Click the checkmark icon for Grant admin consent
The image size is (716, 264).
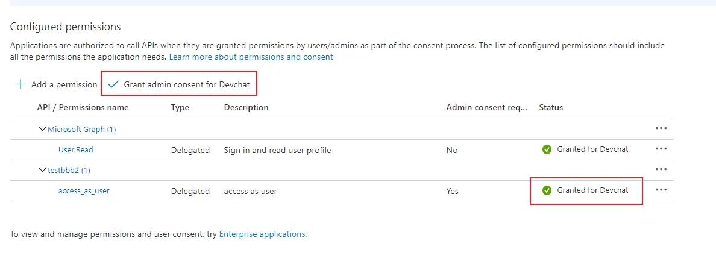click(x=113, y=84)
